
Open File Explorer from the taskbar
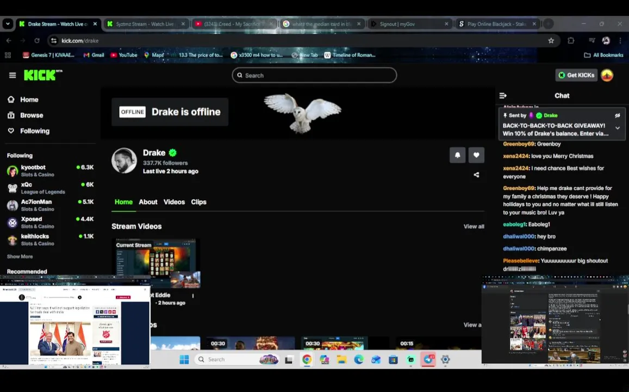coord(341,359)
